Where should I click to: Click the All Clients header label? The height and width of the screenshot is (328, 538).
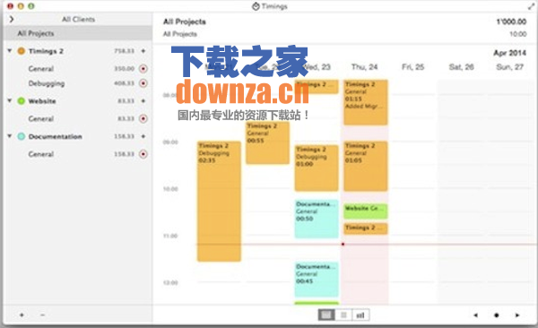(79, 19)
